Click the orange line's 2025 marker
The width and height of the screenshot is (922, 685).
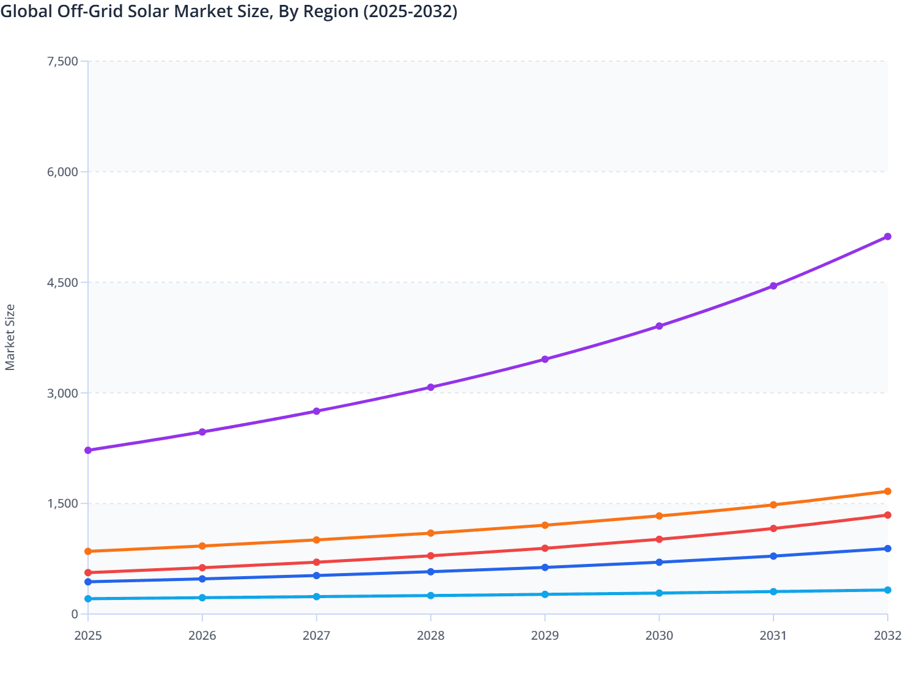pos(88,551)
